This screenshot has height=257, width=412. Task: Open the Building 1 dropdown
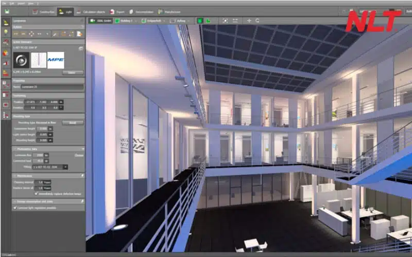tap(126, 21)
